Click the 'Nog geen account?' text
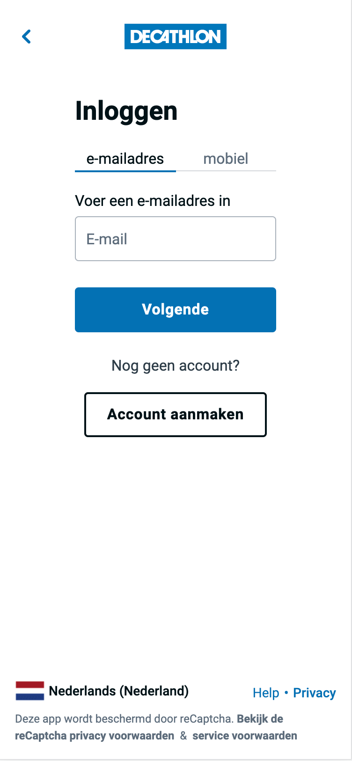 (x=176, y=366)
